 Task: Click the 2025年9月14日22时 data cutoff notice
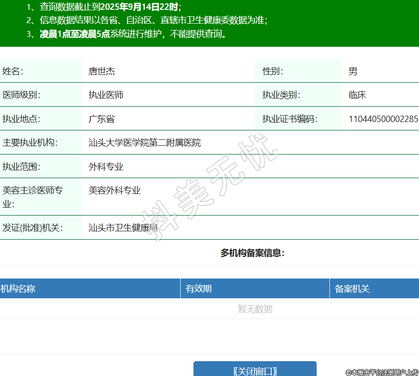pos(139,7)
